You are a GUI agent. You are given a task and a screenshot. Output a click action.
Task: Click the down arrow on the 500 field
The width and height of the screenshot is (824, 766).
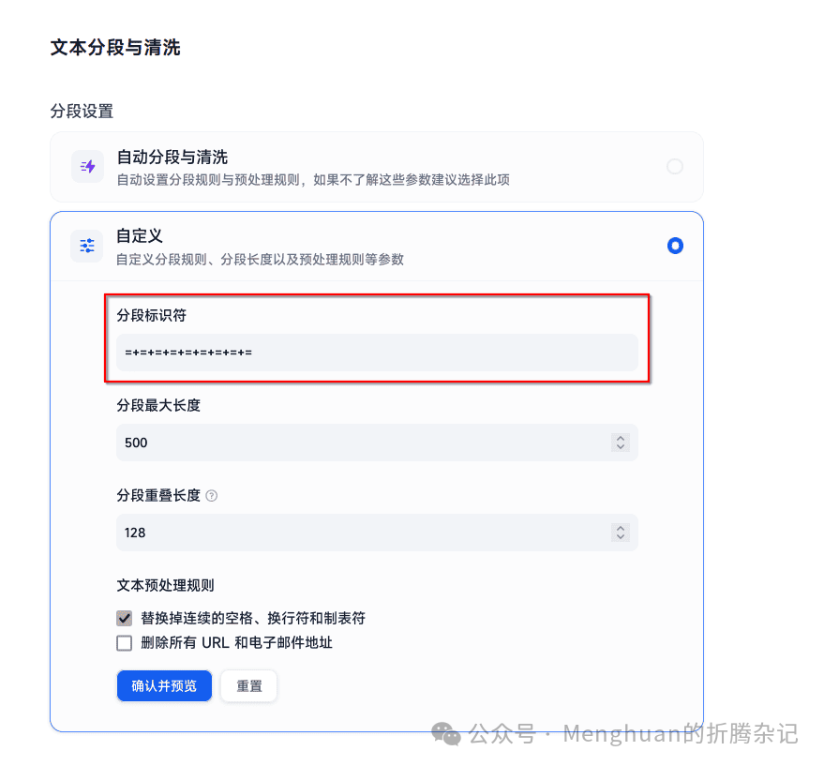click(621, 447)
